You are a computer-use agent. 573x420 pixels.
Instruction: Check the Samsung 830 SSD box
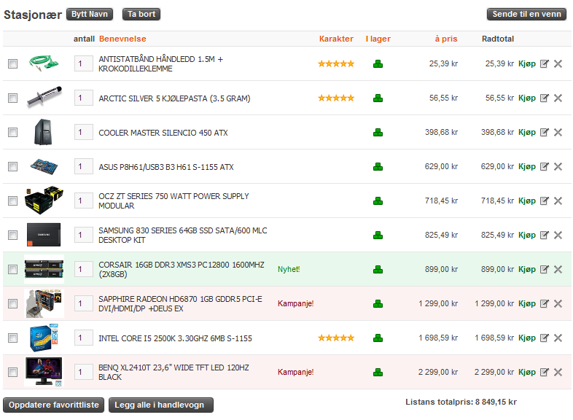(x=13, y=235)
